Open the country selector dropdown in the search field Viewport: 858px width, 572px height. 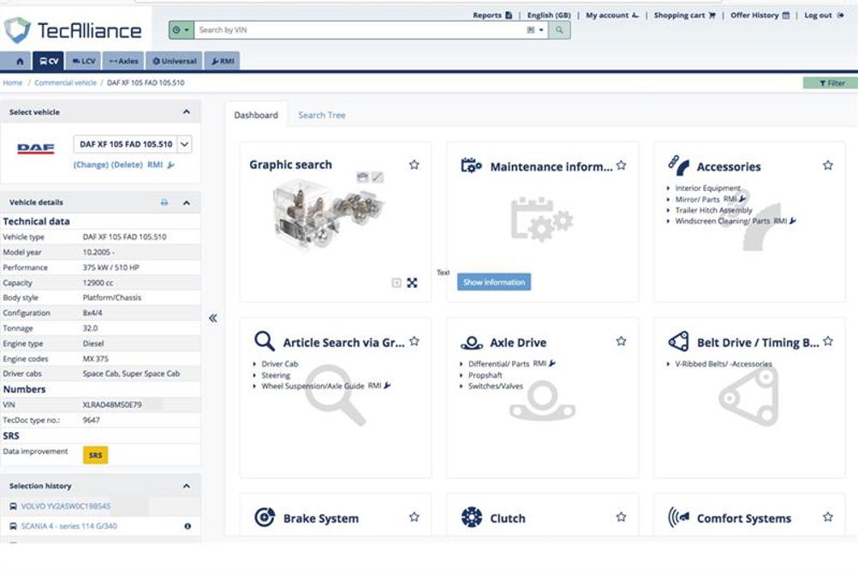pos(535,30)
